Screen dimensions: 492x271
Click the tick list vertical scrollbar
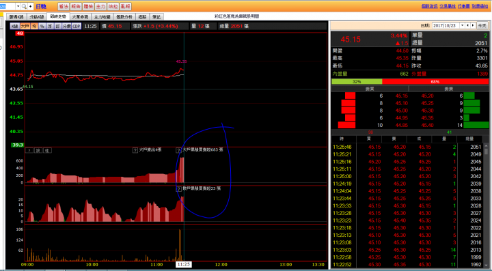(486, 205)
